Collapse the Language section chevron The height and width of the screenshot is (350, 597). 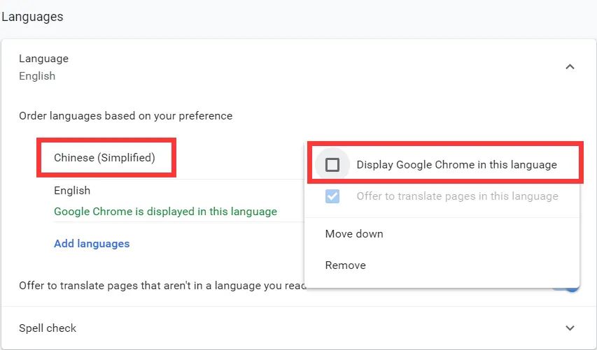pos(570,67)
